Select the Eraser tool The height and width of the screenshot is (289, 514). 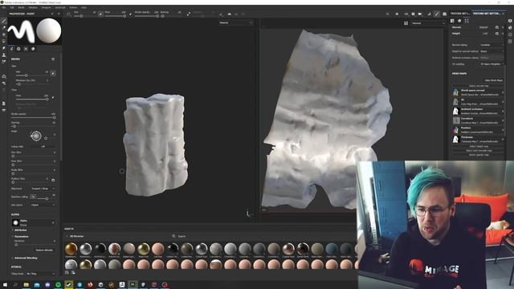(3, 27)
